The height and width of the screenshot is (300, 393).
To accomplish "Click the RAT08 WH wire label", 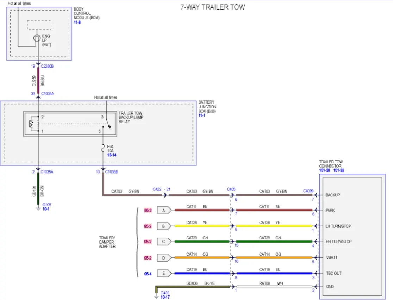I will (x=271, y=283).
